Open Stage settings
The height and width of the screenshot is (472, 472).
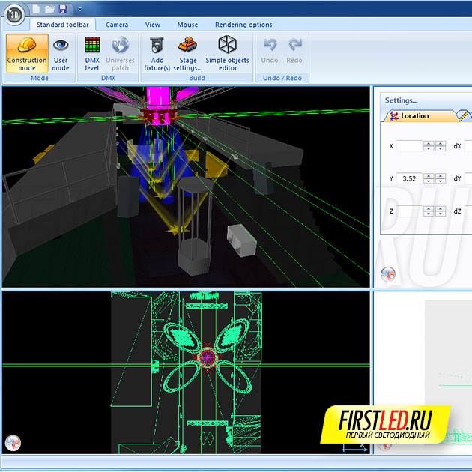point(188,52)
